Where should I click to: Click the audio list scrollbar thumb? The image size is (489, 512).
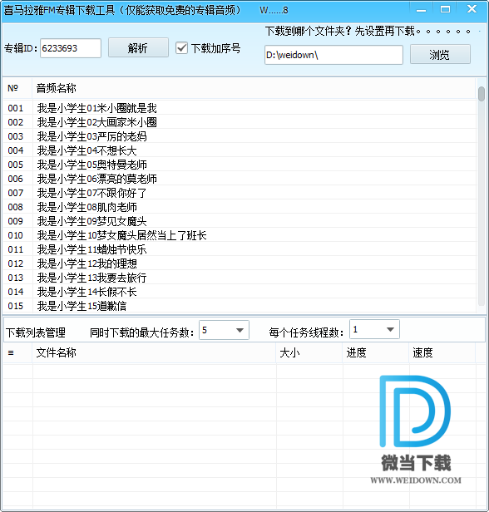click(x=482, y=94)
